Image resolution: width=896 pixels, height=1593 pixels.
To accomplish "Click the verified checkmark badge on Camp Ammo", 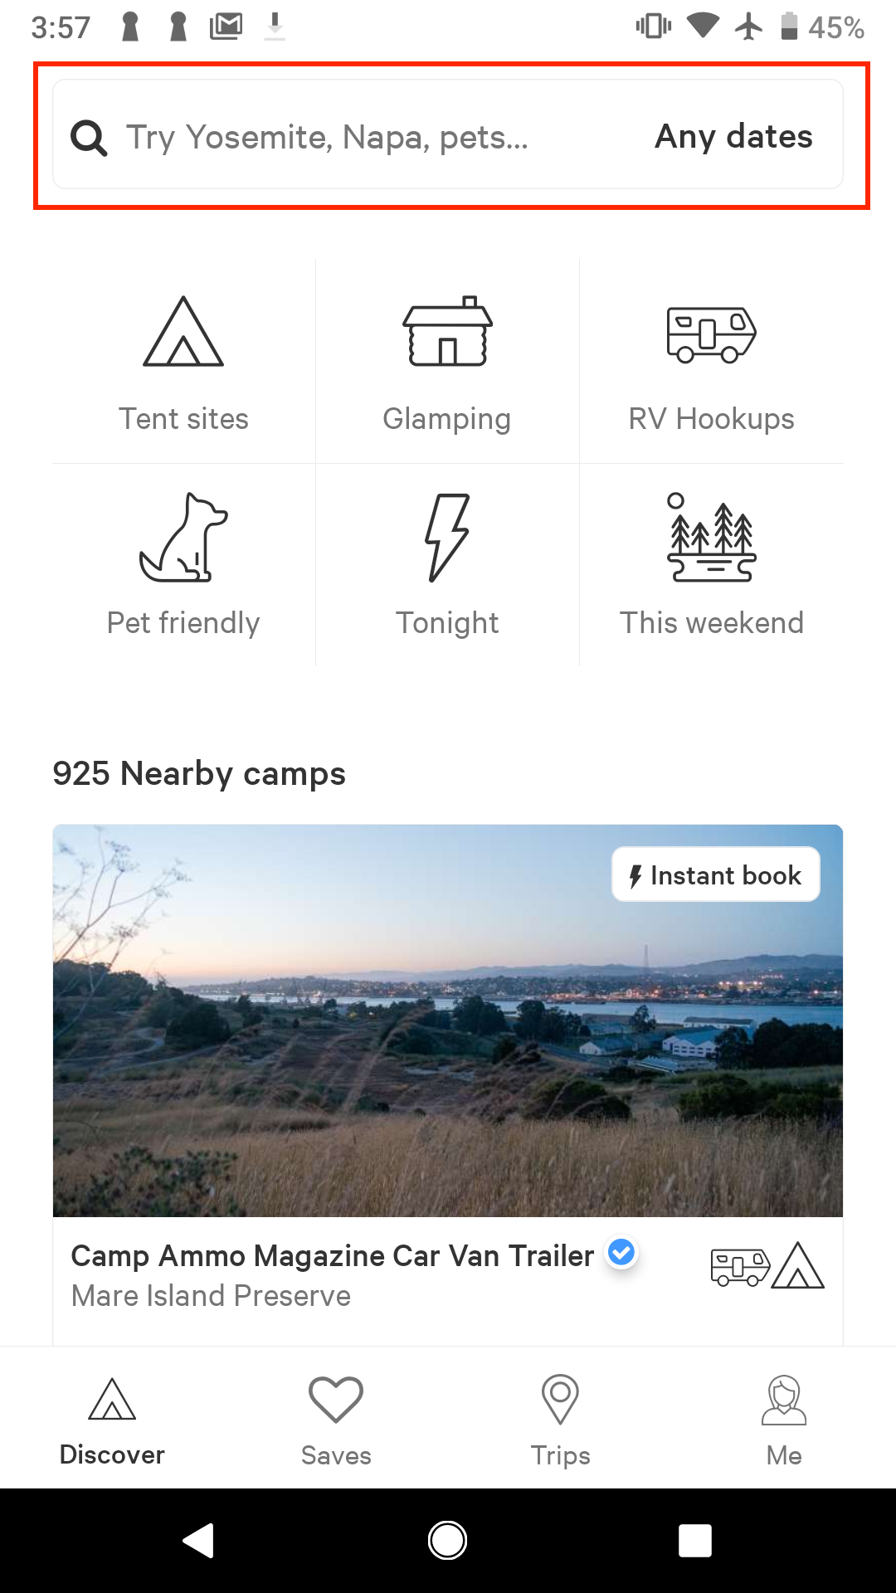I will (x=621, y=1253).
